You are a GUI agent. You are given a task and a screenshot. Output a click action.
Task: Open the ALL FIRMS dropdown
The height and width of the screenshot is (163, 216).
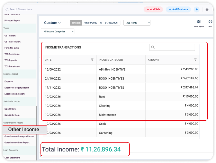coord(137,23)
